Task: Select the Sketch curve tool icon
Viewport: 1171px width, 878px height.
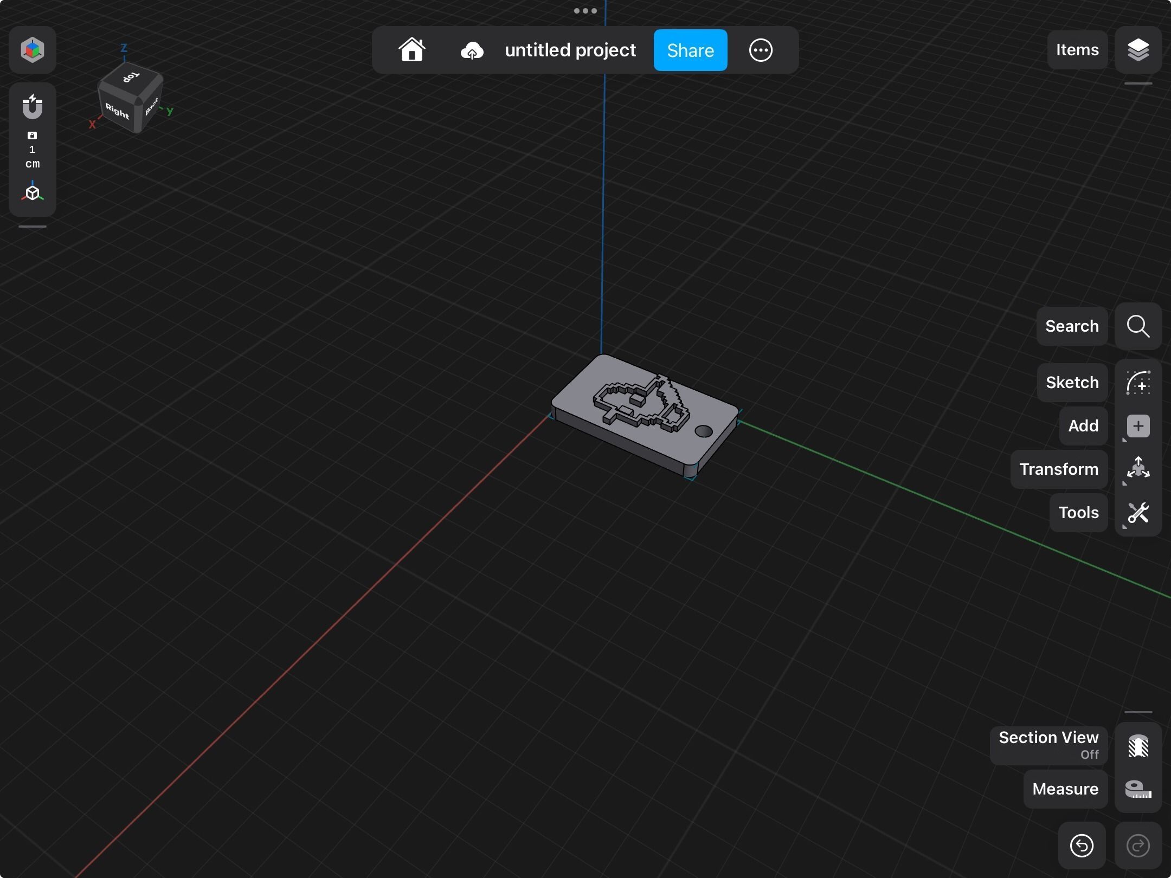Action: tap(1138, 383)
